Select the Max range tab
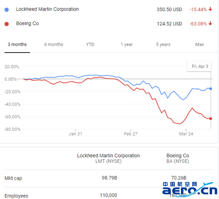This screenshot has width=219, height=199. (200, 45)
